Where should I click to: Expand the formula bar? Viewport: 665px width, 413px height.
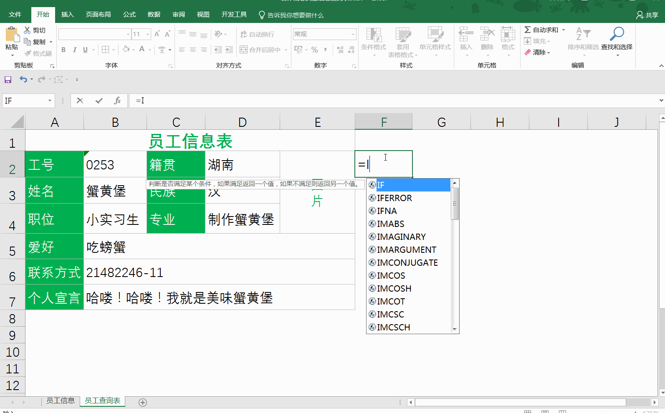[661, 101]
